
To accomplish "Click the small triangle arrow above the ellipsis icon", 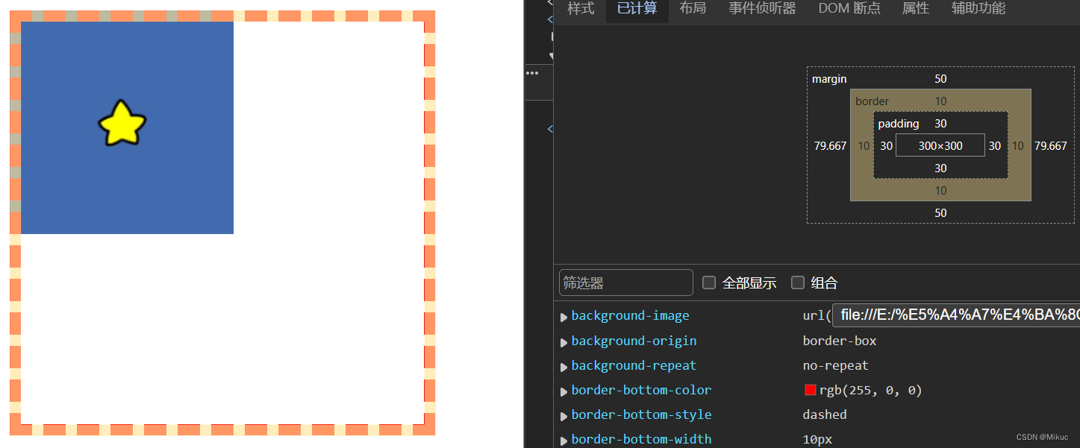I will click(x=550, y=55).
